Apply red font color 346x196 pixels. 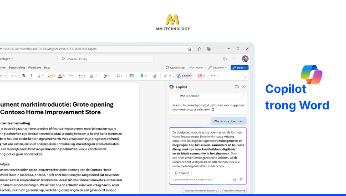point(60,76)
